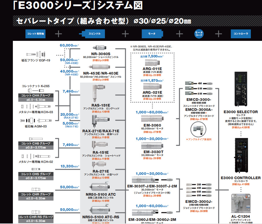Image resolution: width=262 pixels, height=224 pixels.
Task: Click the コレット CHR RS グループ label box
Action: (x=36, y=219)
